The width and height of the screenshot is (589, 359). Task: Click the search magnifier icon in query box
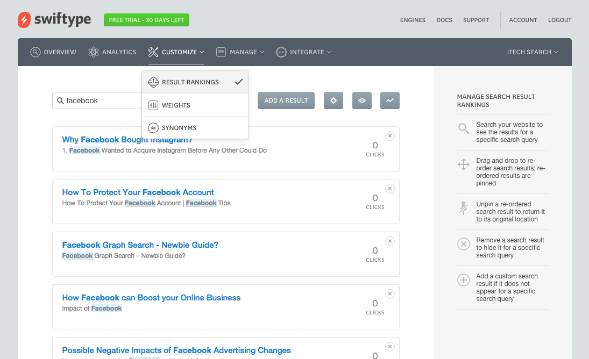[x=60, y=100]
